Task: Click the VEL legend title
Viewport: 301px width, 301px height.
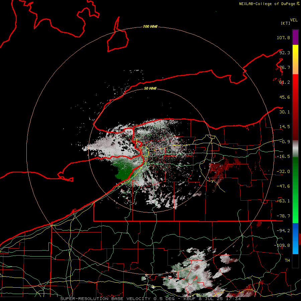Action: (294, 20)
